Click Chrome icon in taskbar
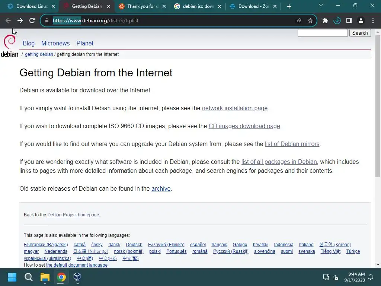The height and width of the screenshot is (286, 381). 61,277
